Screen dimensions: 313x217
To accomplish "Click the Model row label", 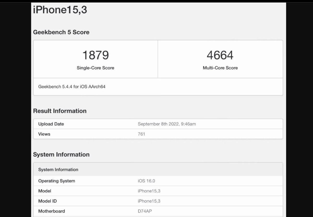I will click(x=45, y=191).
